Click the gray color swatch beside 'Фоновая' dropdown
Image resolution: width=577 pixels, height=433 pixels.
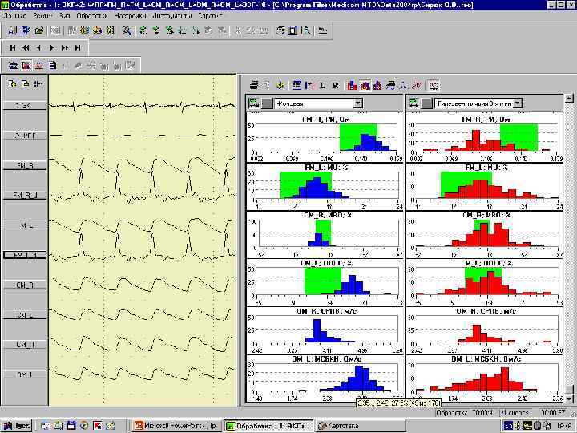[x=267, y=103]
